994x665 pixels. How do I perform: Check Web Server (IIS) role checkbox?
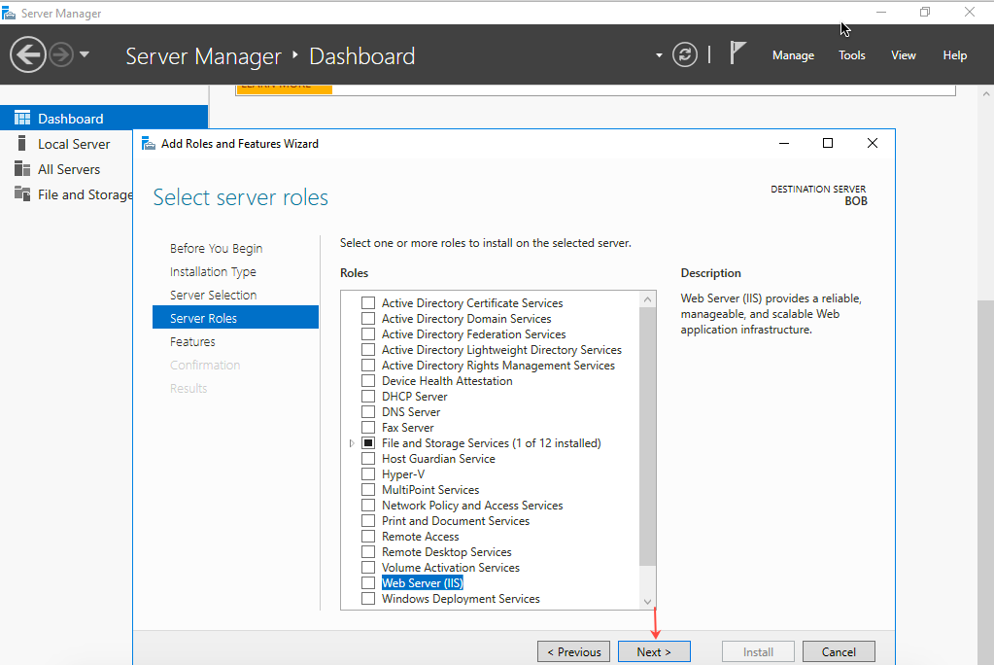tap(367, 582)
